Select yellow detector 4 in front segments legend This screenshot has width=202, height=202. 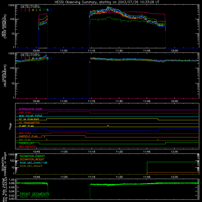pyautogui.click(x=33, y=10)
